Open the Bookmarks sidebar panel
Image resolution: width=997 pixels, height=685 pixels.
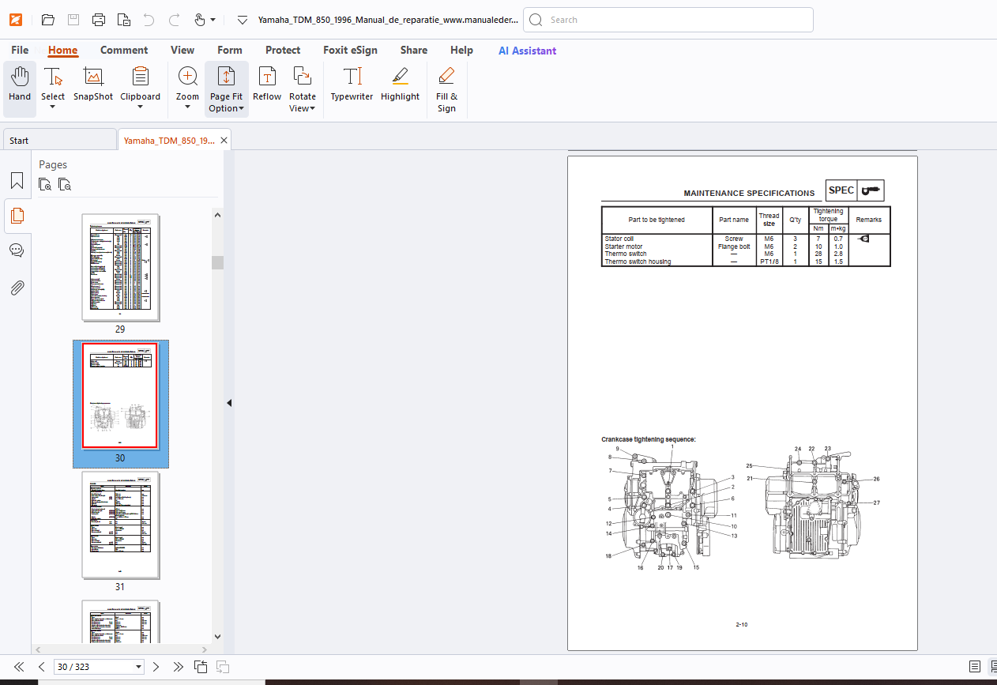[x=17, y=181]
